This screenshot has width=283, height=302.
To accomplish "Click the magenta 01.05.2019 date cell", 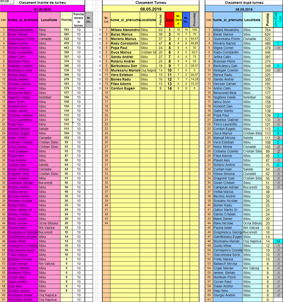I will click(x=42, y=9).
